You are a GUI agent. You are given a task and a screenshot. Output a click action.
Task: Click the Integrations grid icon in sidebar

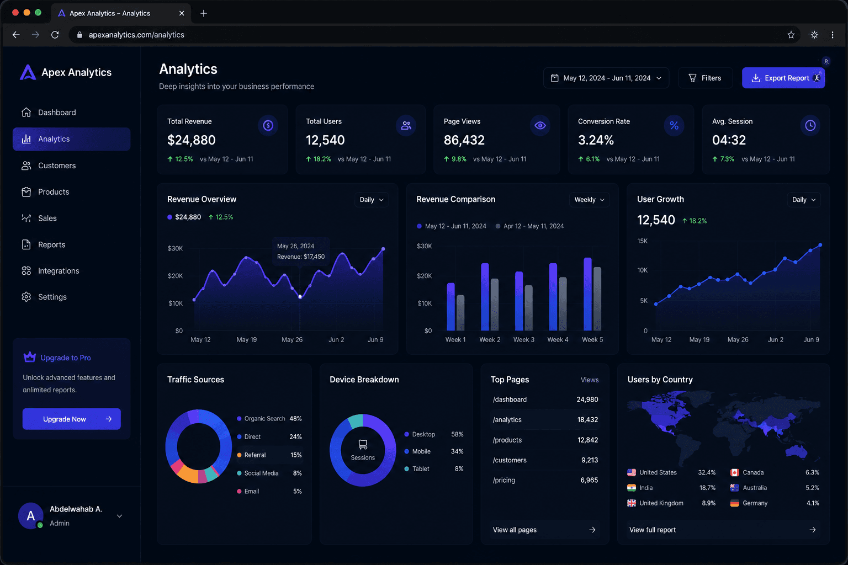26,271
